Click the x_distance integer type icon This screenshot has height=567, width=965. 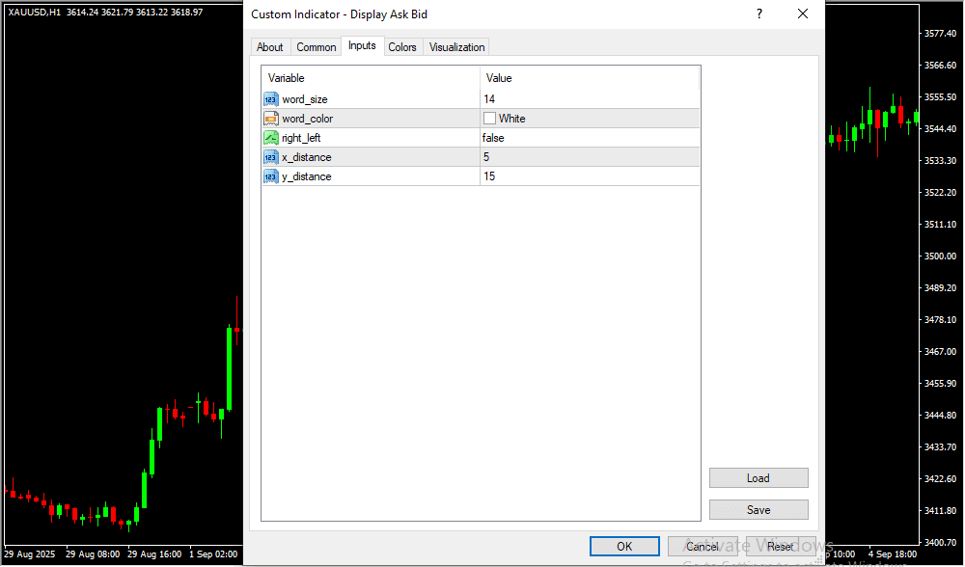271,157
